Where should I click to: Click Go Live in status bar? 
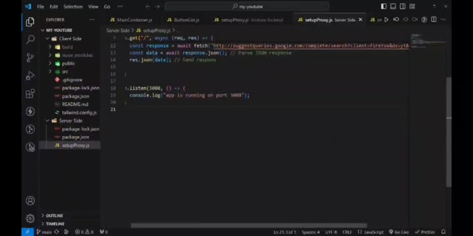(x=399, y=232)
